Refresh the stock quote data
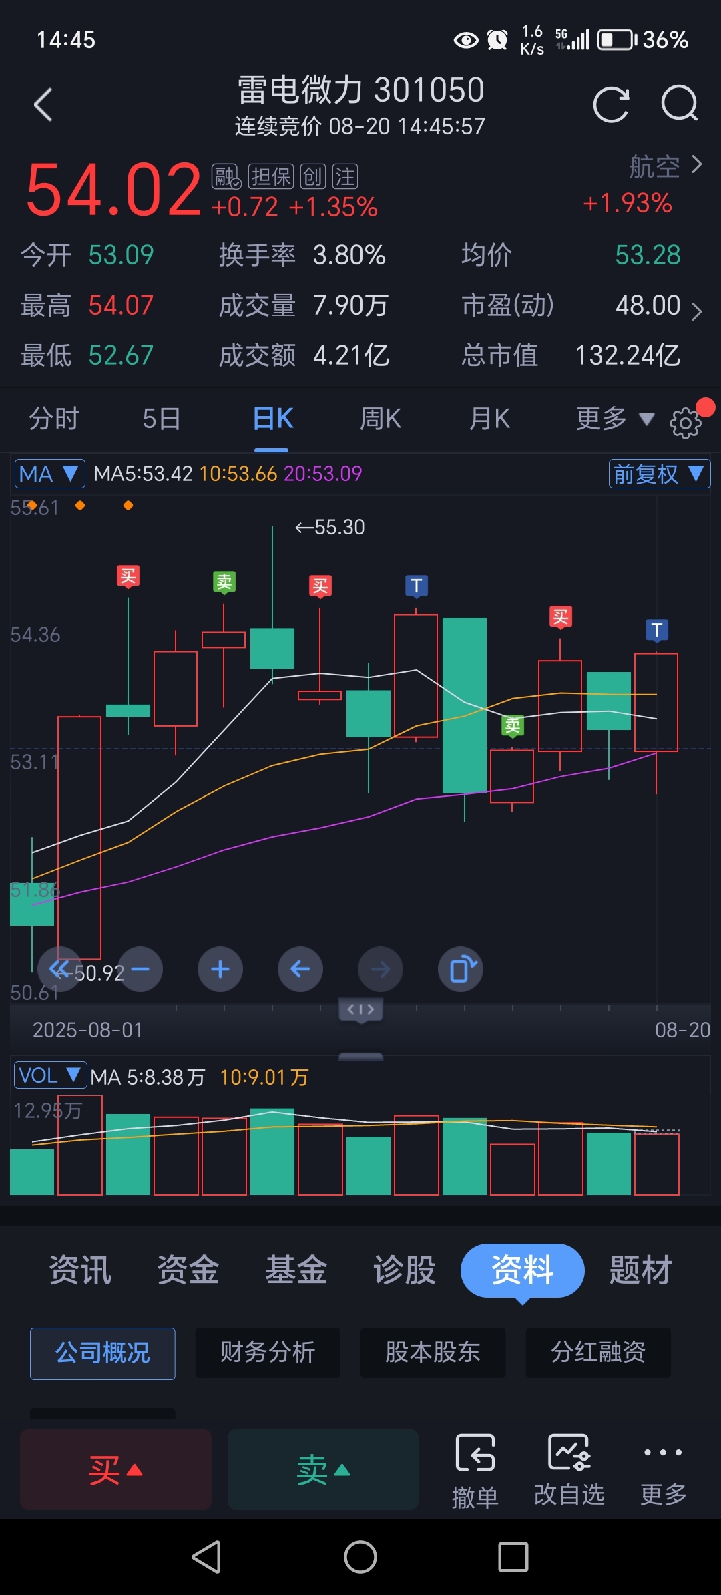The image size is (721, 1595). 611,105
